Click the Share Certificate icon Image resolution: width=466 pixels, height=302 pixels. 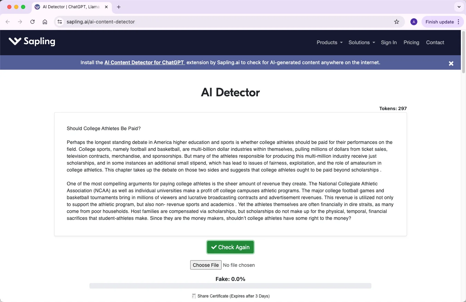(194, 296)
